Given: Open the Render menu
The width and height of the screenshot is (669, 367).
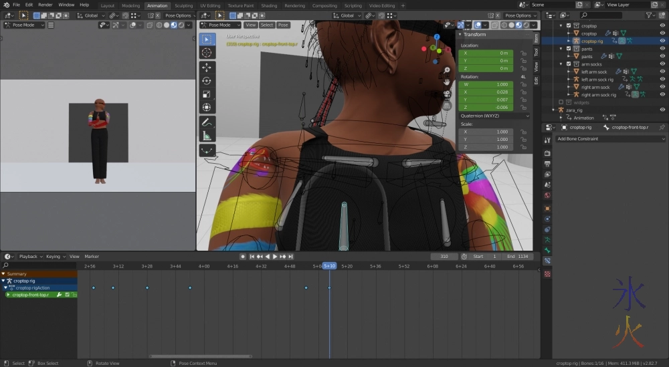Looking at the screenshot, I should coord(47,5).
